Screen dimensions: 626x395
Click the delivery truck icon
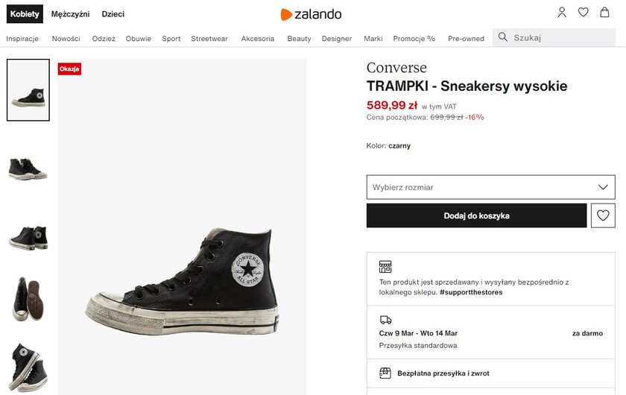[386, 320]
